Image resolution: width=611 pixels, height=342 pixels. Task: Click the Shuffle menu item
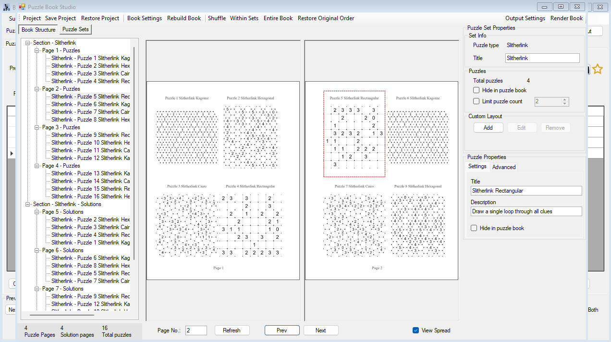pyautogui.click(x=217, y=18)
